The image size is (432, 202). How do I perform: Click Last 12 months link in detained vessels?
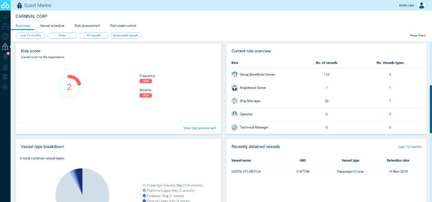pos(410,147)
